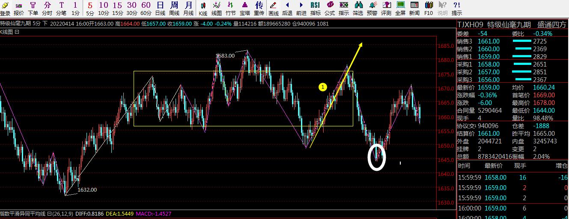Switch to 日线 daily chart

[x=160, y=8]
